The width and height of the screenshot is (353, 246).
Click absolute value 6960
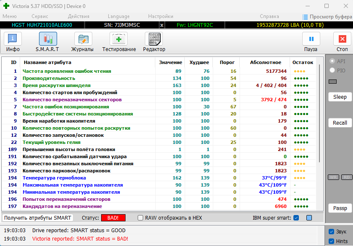pyautogui.click(x=281, y=206)
